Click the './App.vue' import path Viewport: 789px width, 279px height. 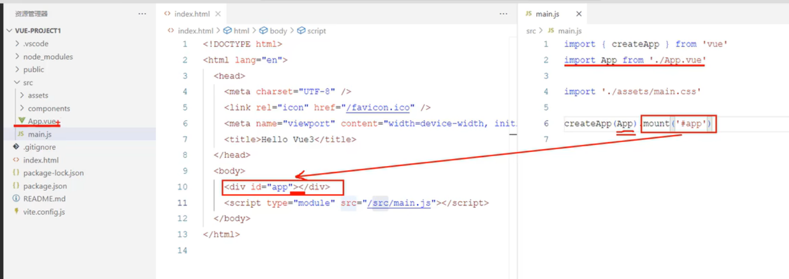point(678,60)
